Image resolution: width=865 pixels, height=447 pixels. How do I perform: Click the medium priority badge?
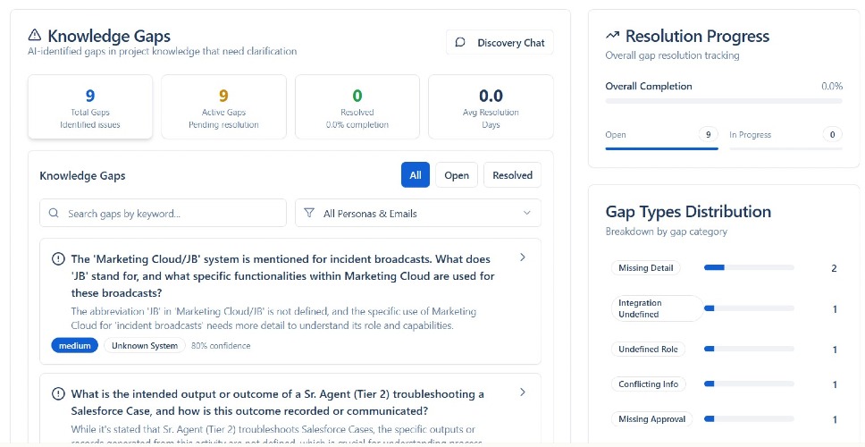(75, 345)
